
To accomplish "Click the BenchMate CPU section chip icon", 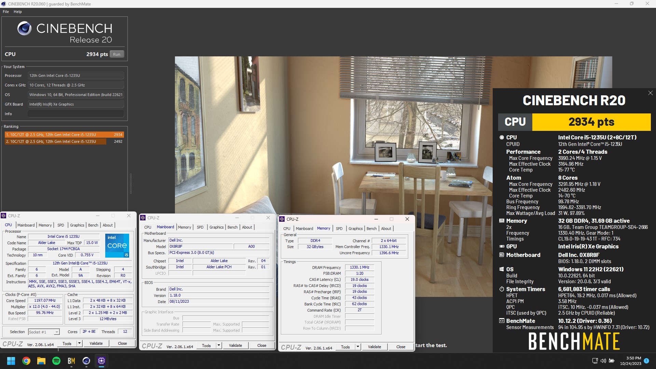I will coord(502,137).
